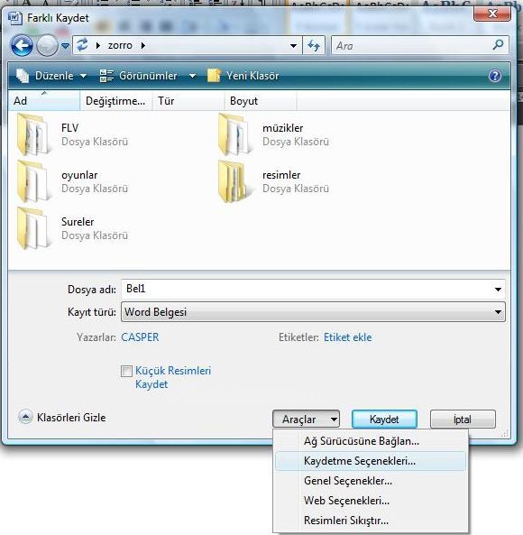Expand the Dosya adı dropdown arrow

[498, 290]
